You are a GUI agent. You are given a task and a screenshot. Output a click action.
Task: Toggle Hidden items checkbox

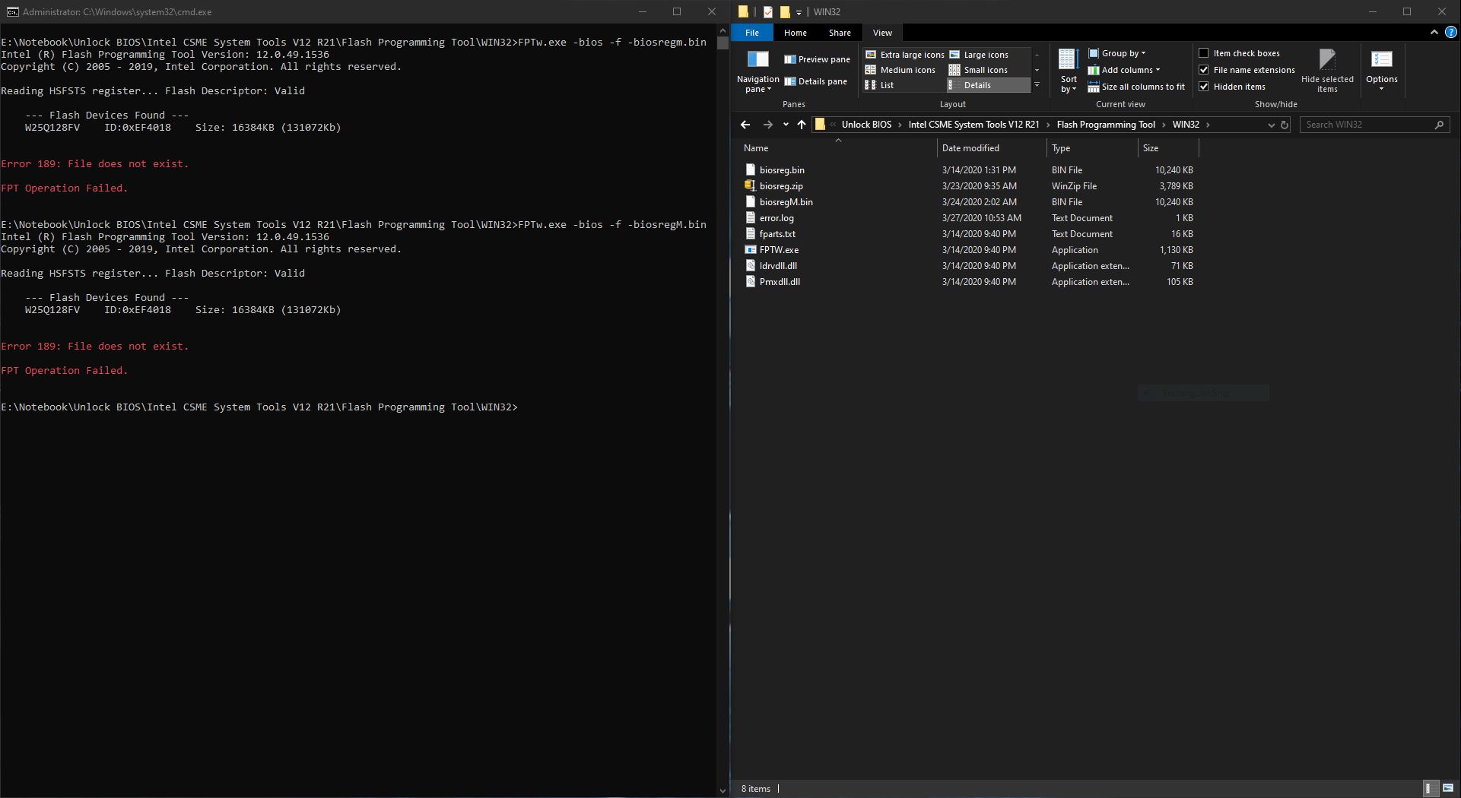pyautogui.click(x=1203, y=87)
